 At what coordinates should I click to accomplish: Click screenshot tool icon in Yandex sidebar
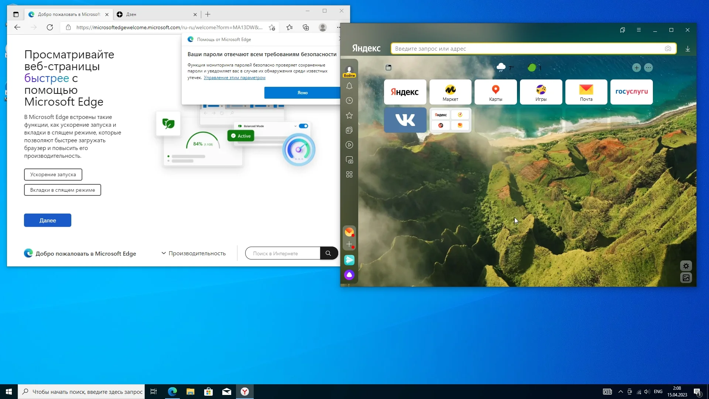349,160
